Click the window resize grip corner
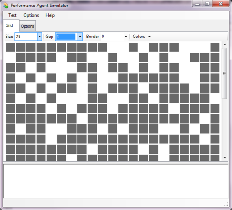The width and height of the screenshot is (232, 210). [226, 204]
